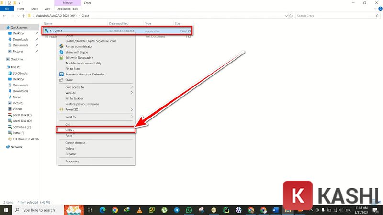Screen dimensions: 383x215
Task: Open the View ribbon tab
Action: coord(47,9)
